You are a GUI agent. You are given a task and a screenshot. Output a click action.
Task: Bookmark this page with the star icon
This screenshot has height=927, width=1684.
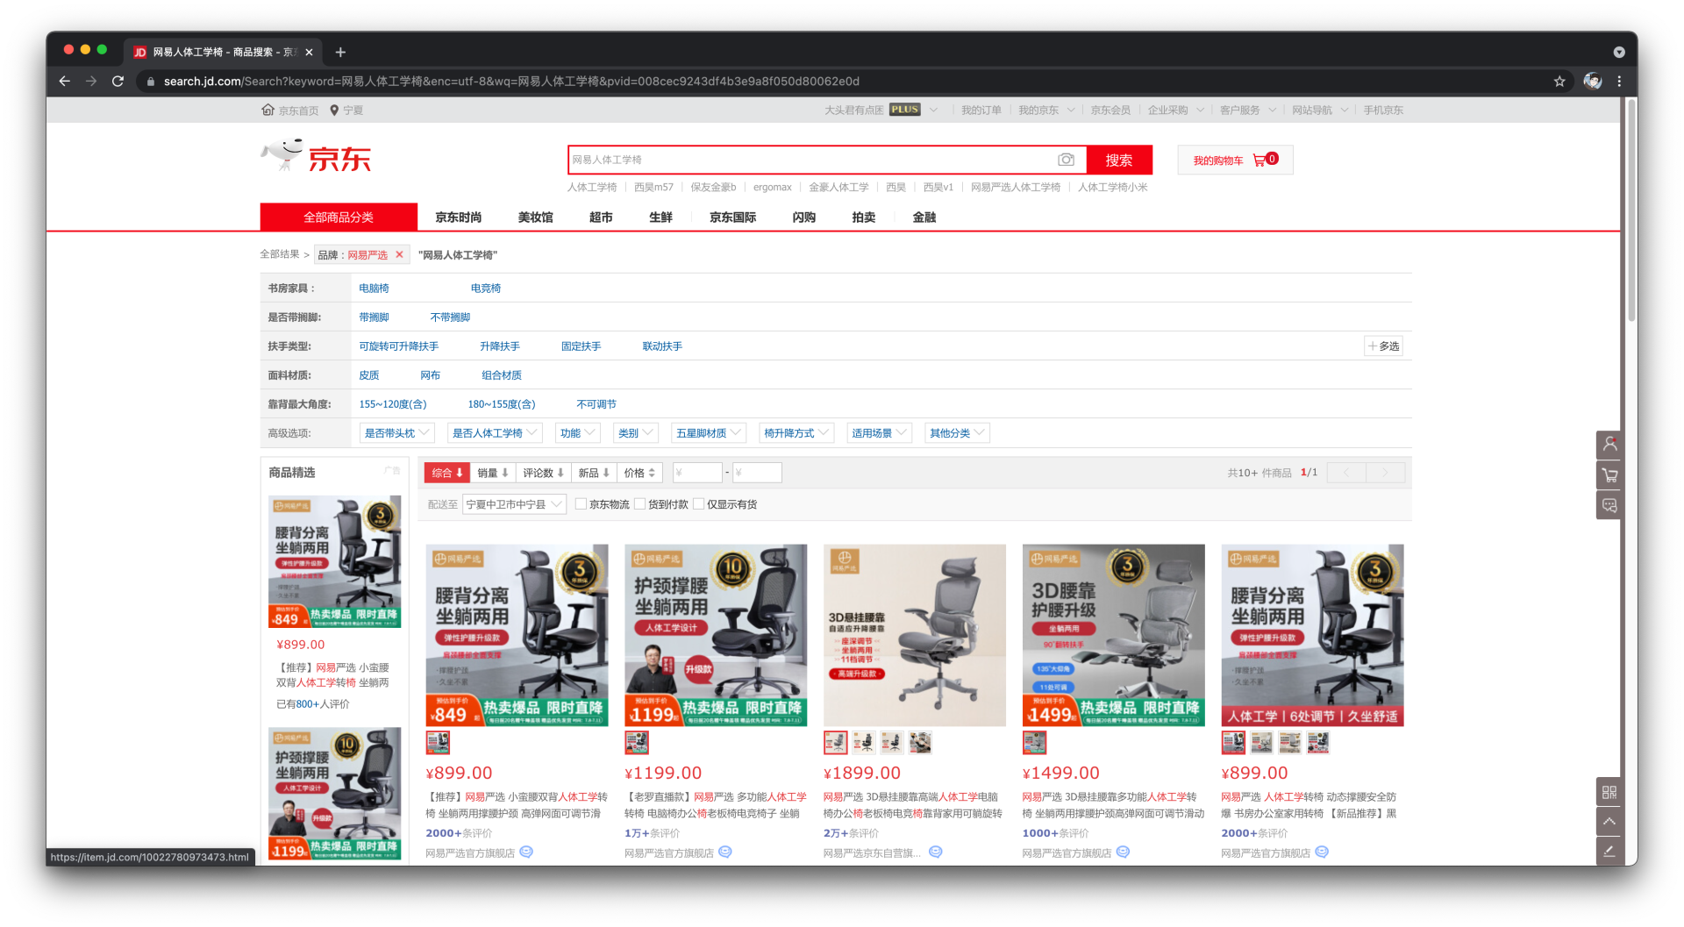coord(1559,81)
